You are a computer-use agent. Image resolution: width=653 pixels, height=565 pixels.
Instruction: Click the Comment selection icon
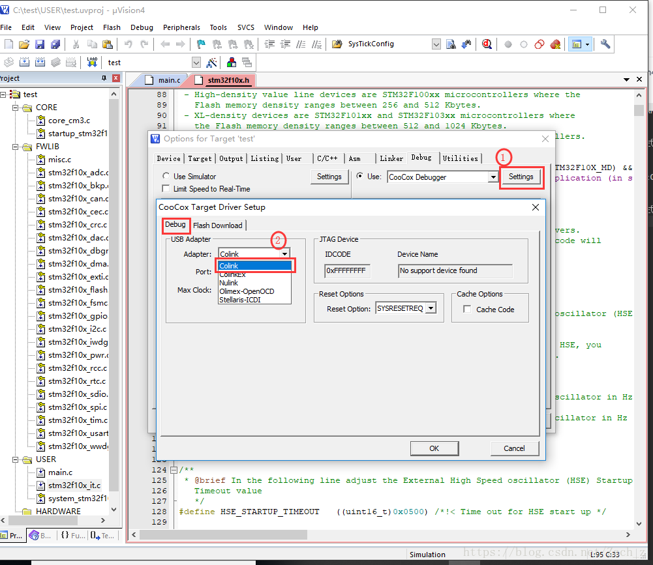point(301,44)
